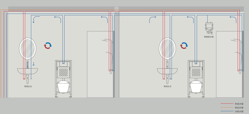Click the red legend line for 热供水管

[x=226, y=104]
